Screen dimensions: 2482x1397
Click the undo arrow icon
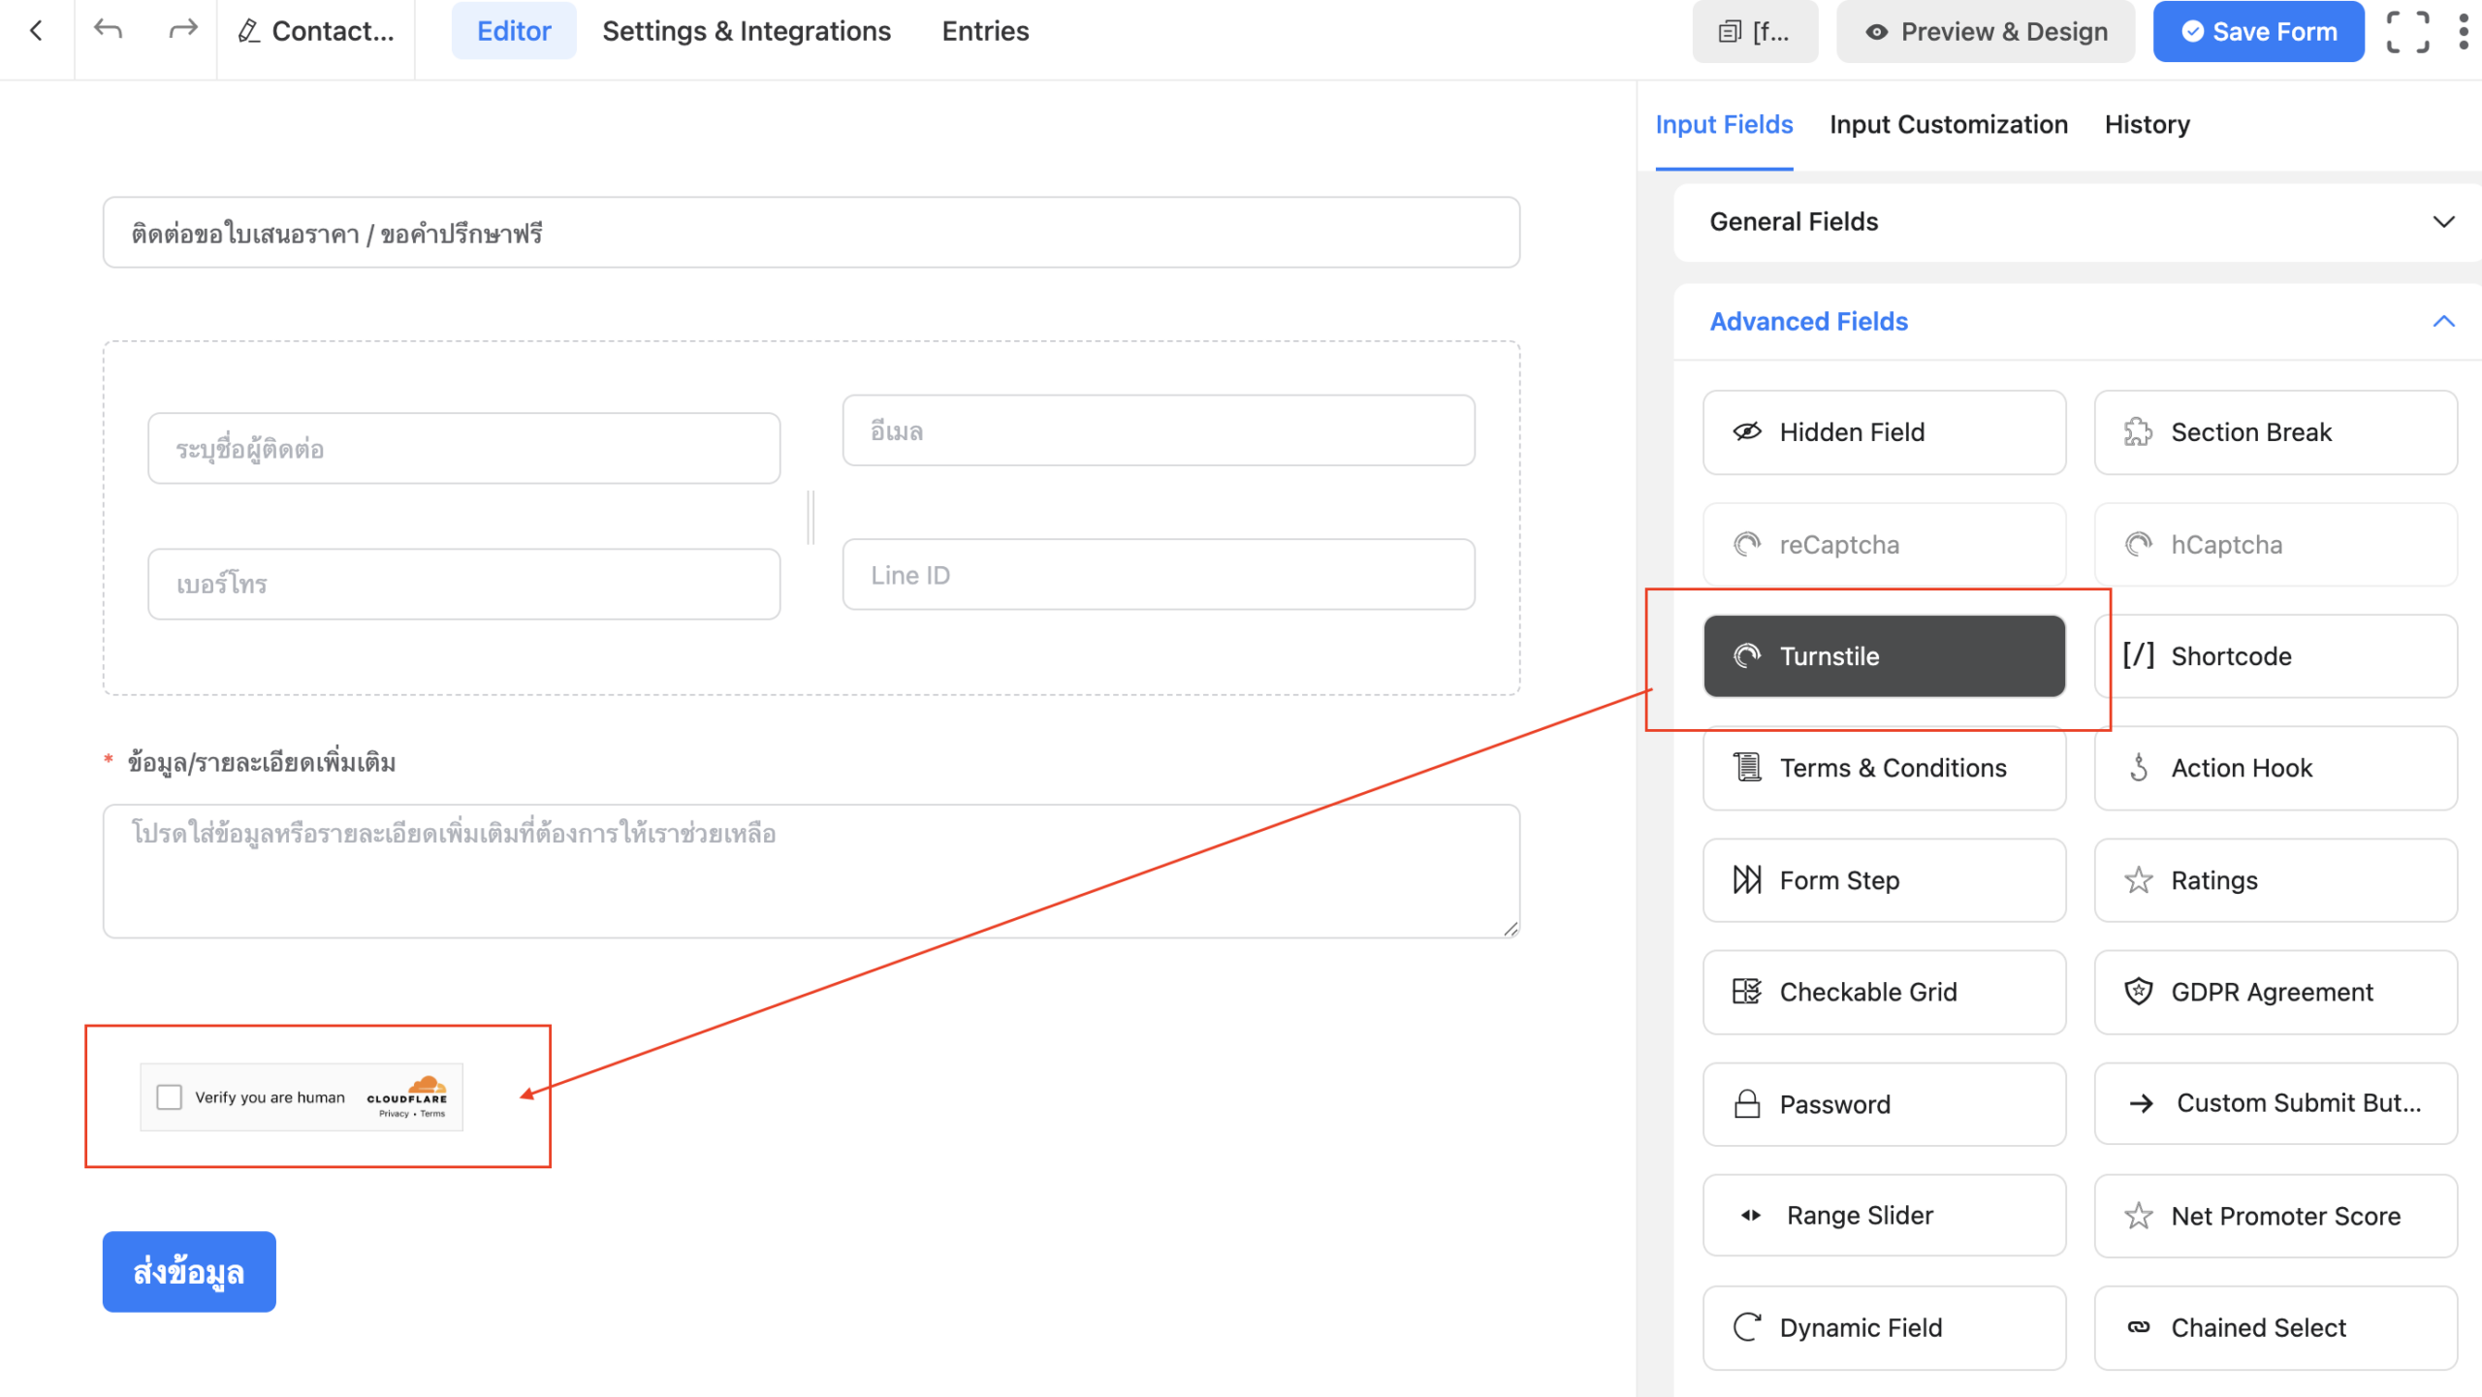(108, 31)
